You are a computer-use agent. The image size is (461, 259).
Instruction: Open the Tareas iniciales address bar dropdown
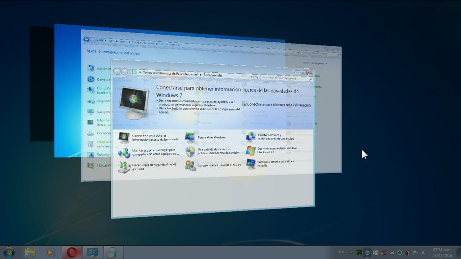(x=251, y=77)
